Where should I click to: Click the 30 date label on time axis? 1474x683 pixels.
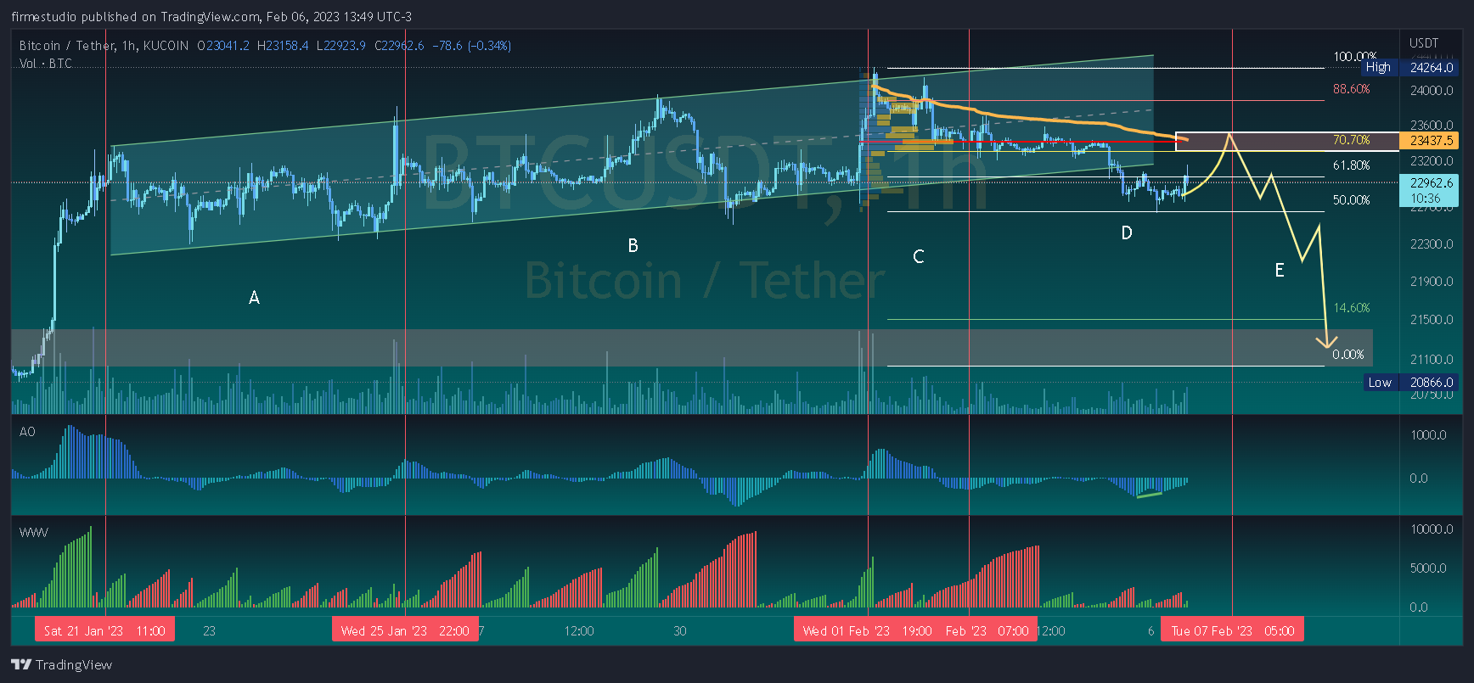pos(679,630)
